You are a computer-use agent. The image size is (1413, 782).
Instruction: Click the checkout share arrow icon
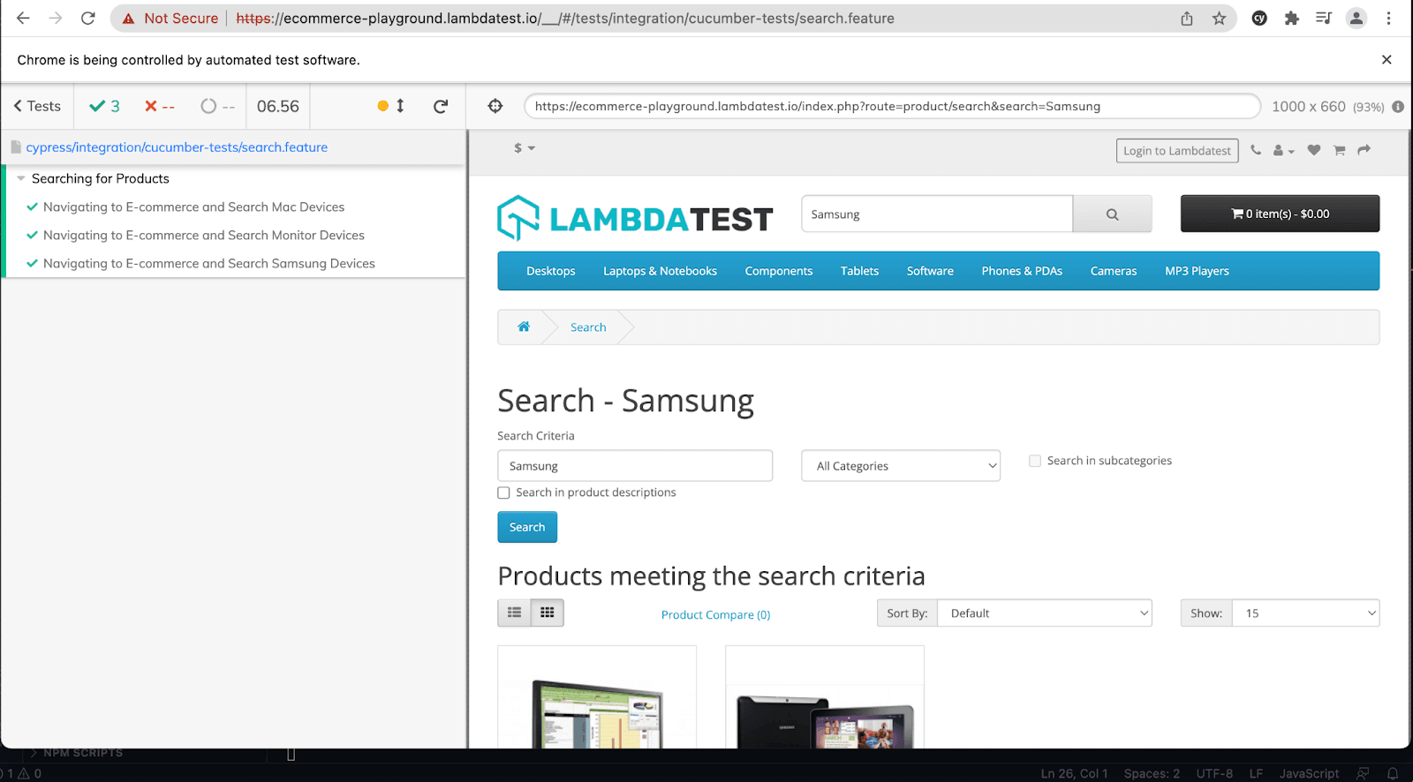coord(1364,150)
